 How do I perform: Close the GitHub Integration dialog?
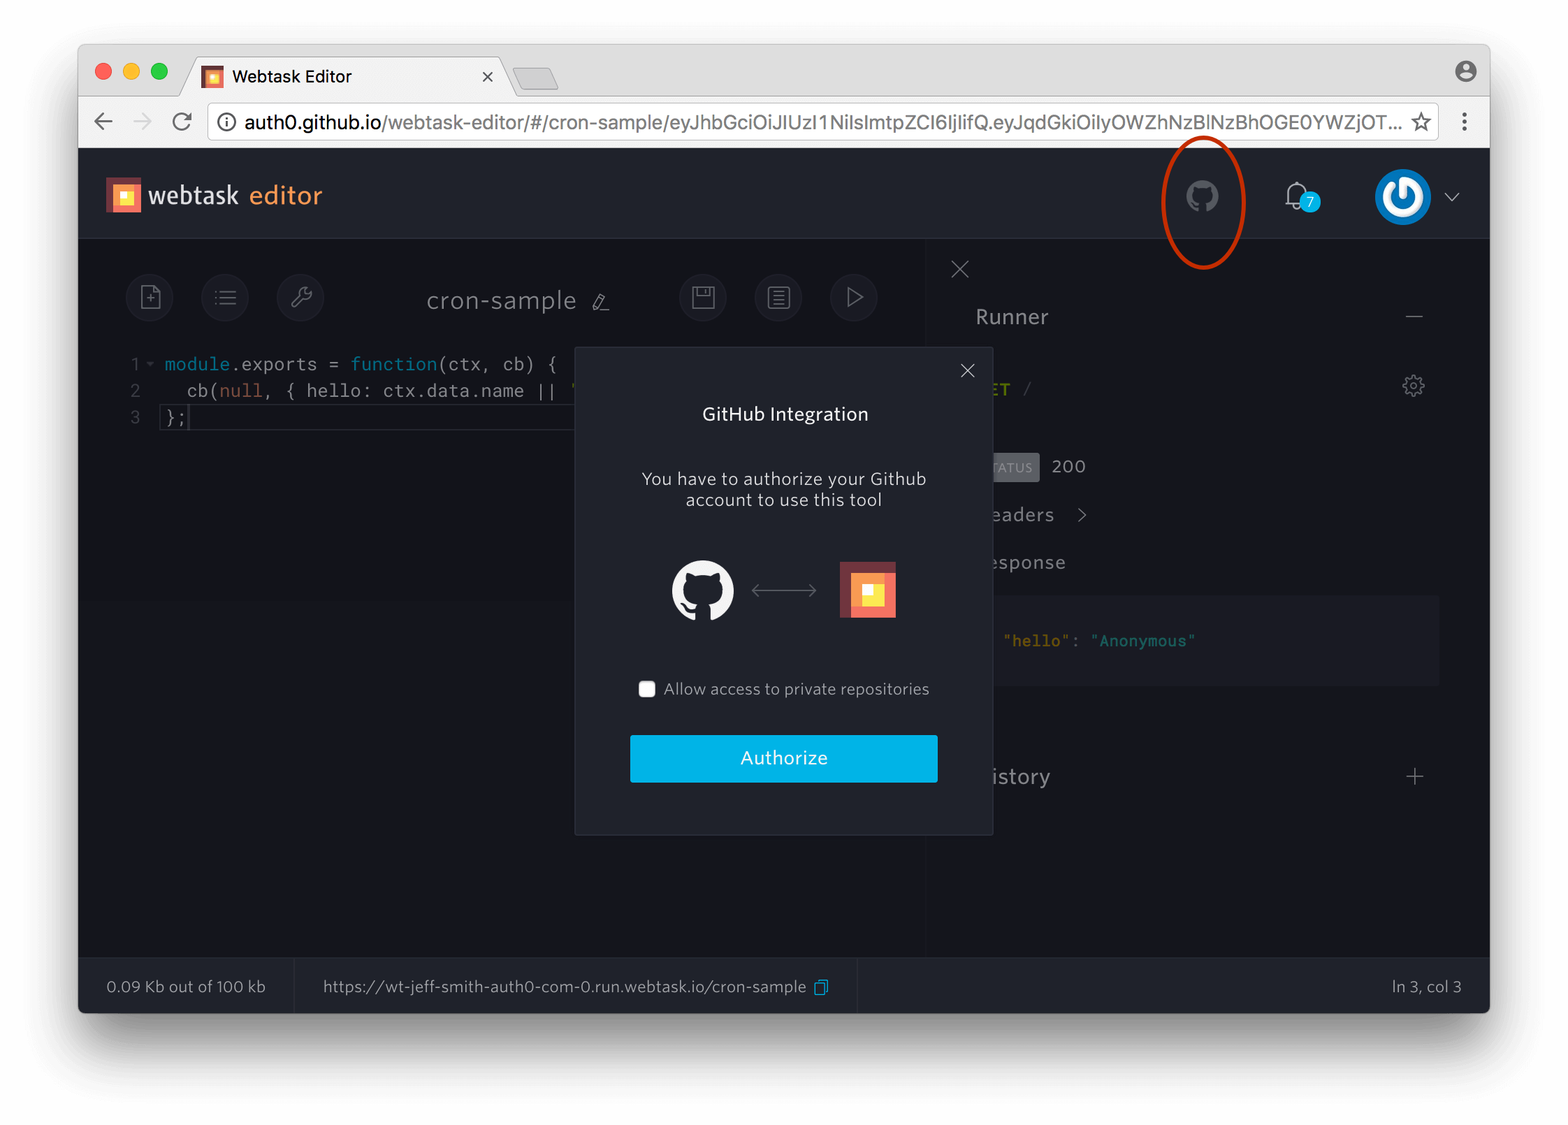click(x=968, y=370)
